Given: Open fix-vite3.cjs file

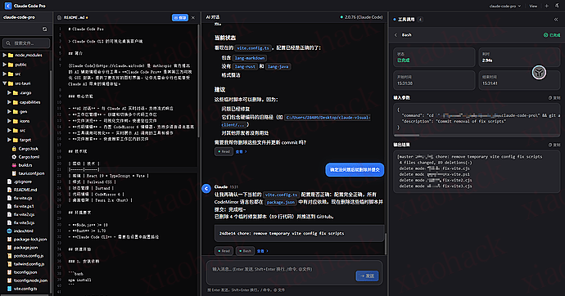Looking at the screenshot, I should pos(24,223).
